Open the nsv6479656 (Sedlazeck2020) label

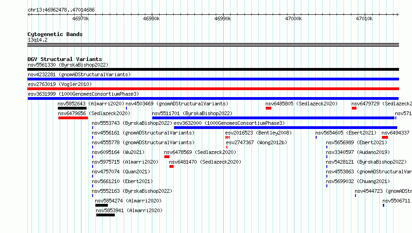coord(94,113)
